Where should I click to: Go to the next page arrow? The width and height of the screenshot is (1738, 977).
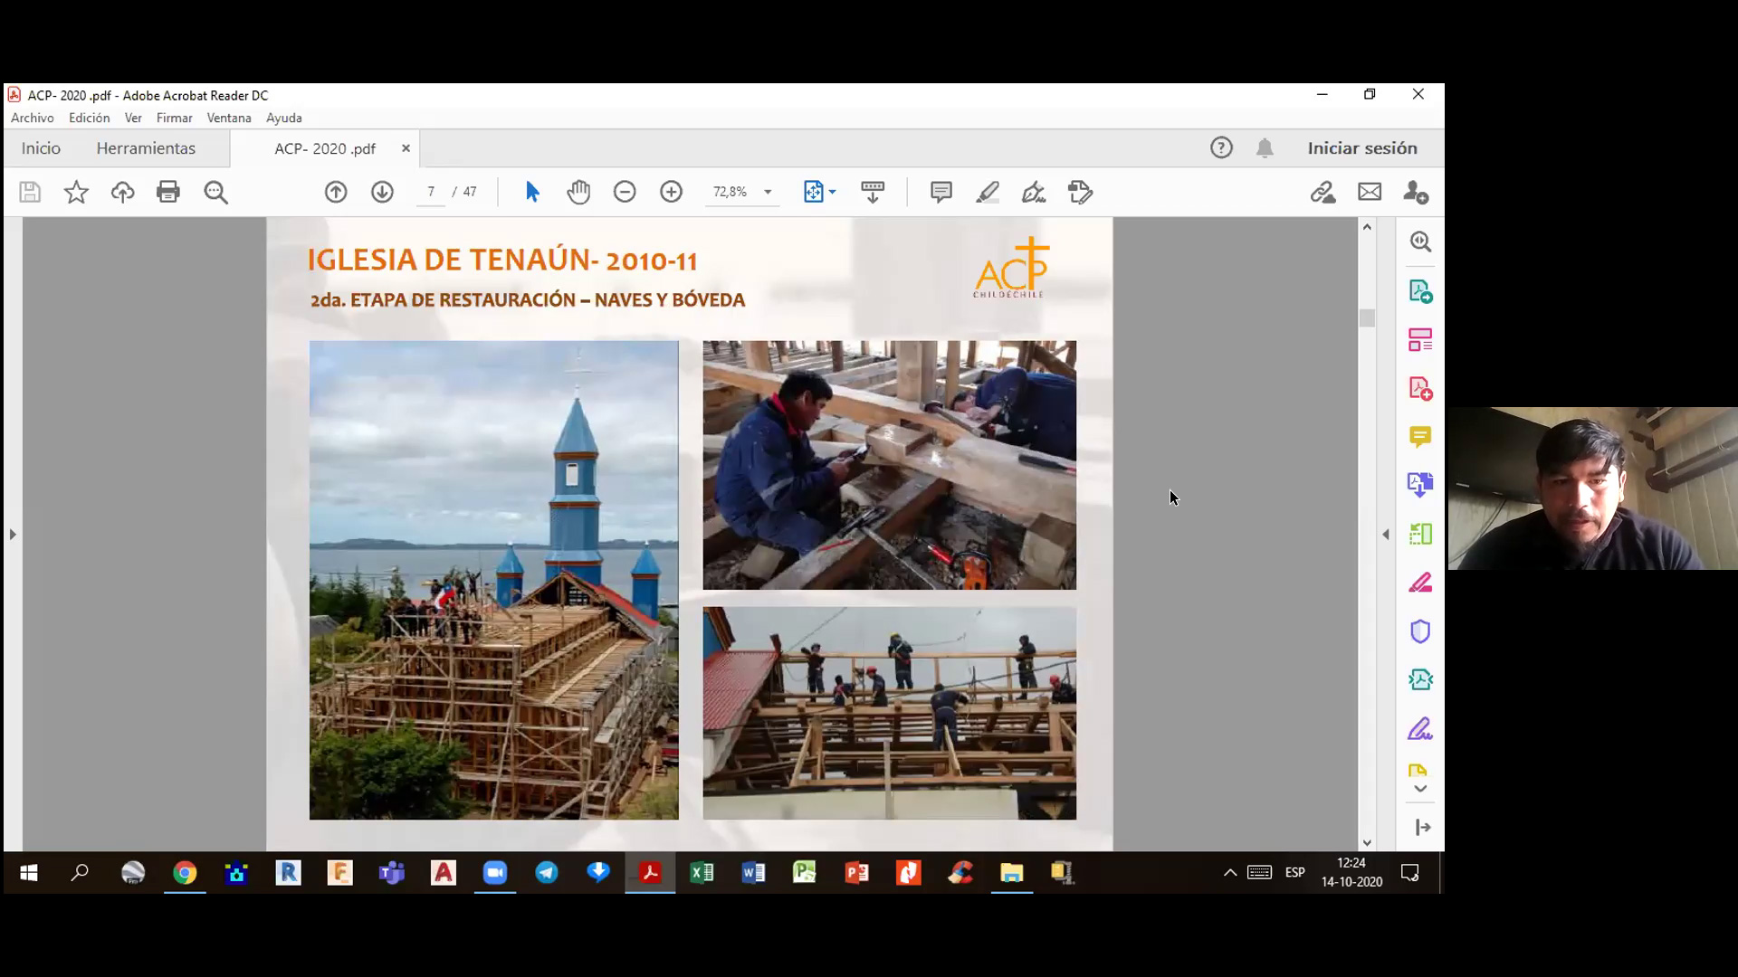(x=382, y=192)
